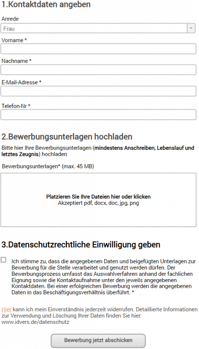Click 'Platzieren Sie Ihre Dateien hier oder klicken'
199x349 pixels.
pyautogui.click(x=98, y=197)
